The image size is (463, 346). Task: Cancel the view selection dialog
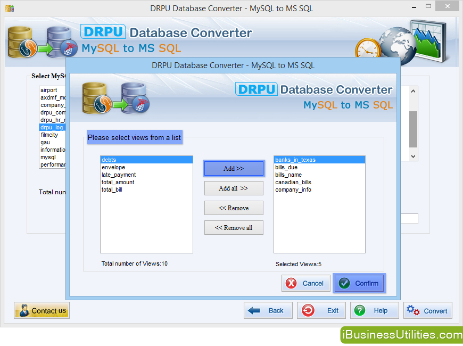click(x=306, y=283)
